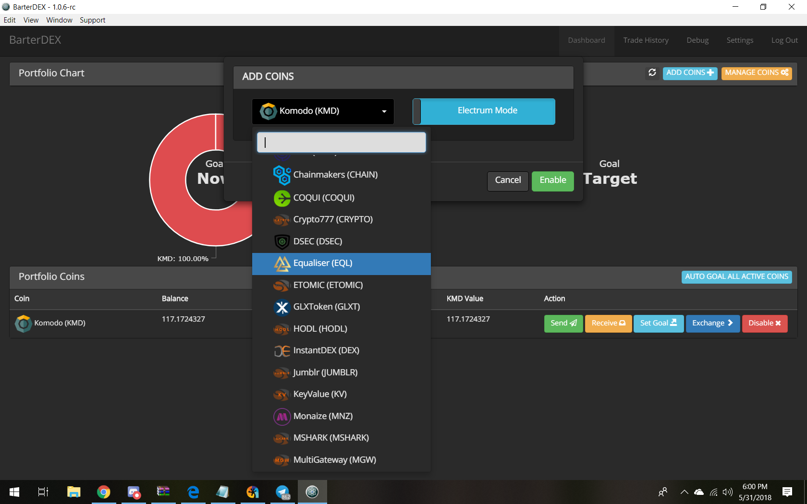
Task: Open File Explorer from the taskbar
Action: 73,492
